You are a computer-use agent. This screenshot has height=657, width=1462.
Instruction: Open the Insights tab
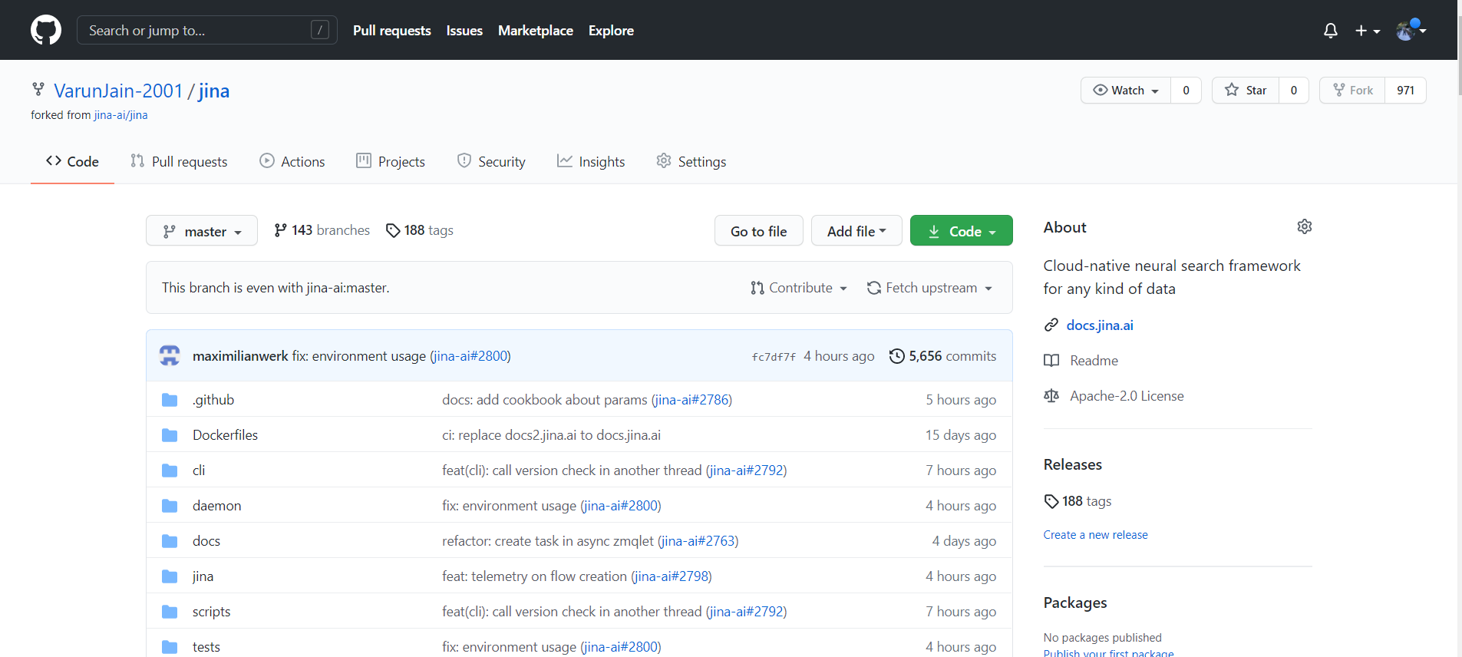[x=591, y=161]
